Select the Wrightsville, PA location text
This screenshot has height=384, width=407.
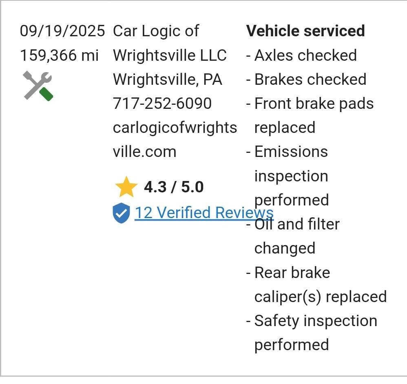point(168,79)
